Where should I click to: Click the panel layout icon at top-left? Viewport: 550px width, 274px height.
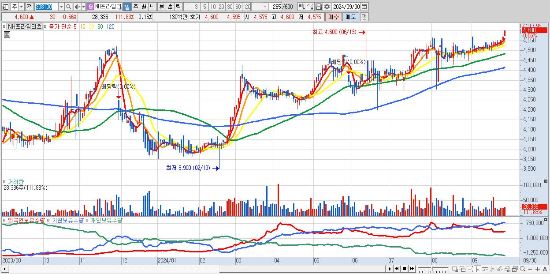click(x=5, y=7)
